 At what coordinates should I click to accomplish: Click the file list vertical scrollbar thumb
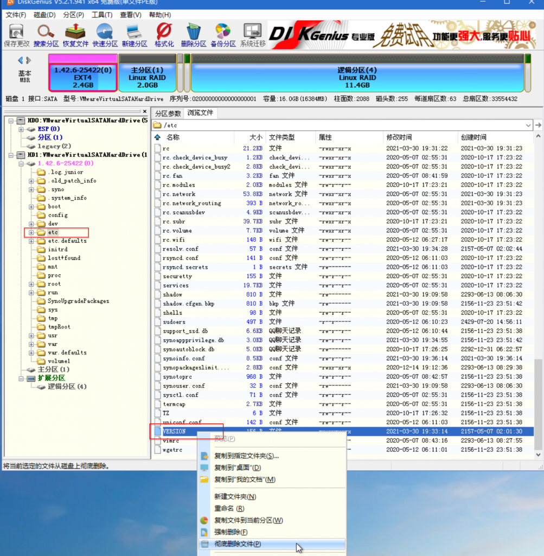[x=538, y=404]
